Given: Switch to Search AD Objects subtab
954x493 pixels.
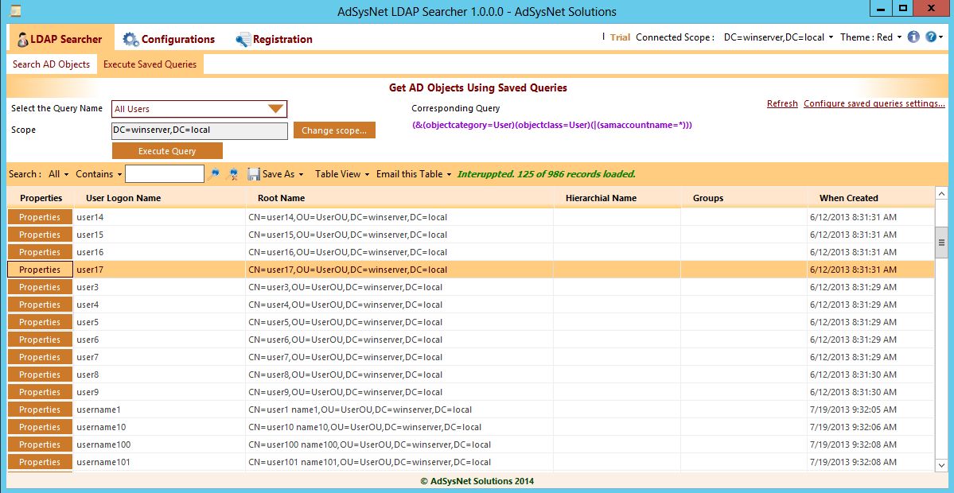Looking at the screenshot, I should pos(51,64).
